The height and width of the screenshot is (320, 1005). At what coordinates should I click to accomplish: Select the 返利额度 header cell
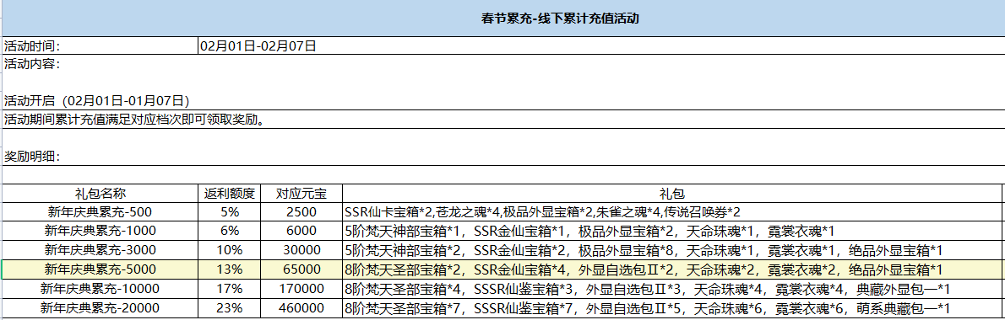pyautogui.click(x=230, y=194)
